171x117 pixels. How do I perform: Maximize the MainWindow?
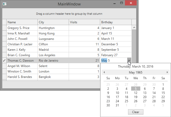[x=121, y=3]
